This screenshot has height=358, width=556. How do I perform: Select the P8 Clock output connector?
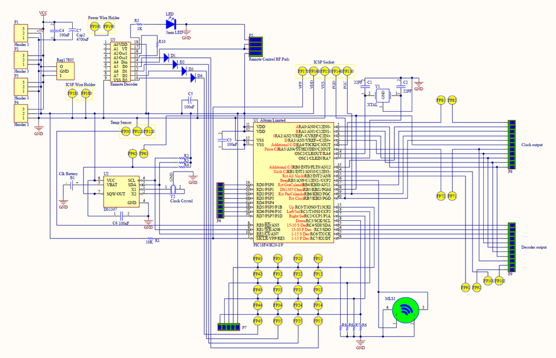point(512,144)
